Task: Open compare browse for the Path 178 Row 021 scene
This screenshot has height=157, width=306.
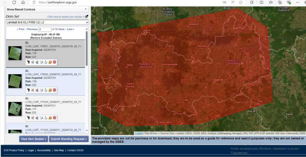Action: coord(37,62)
